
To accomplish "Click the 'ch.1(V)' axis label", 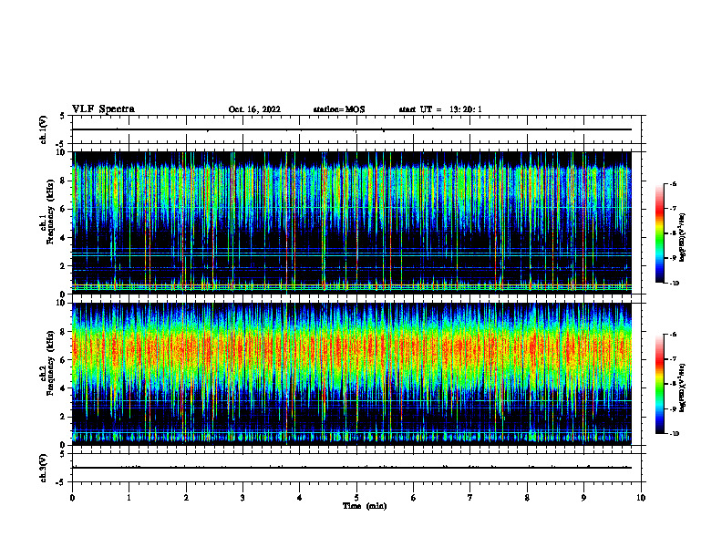I will [x=44, y=129].
